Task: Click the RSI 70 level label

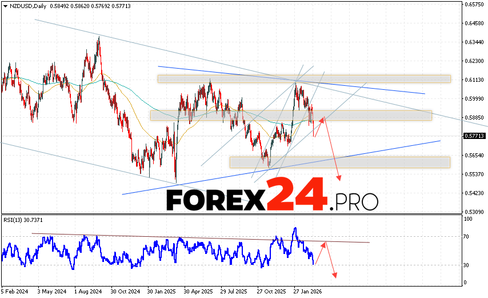Action: (x=466, y=236)
